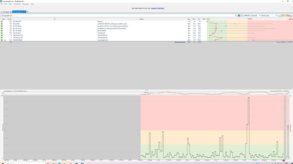Click the Name column header
This screenshot has height=164, width=293.
tap(141, 19)
